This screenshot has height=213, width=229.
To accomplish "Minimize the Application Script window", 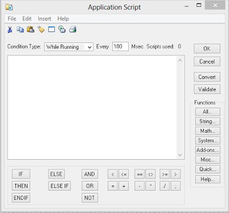I will point(187,6).
